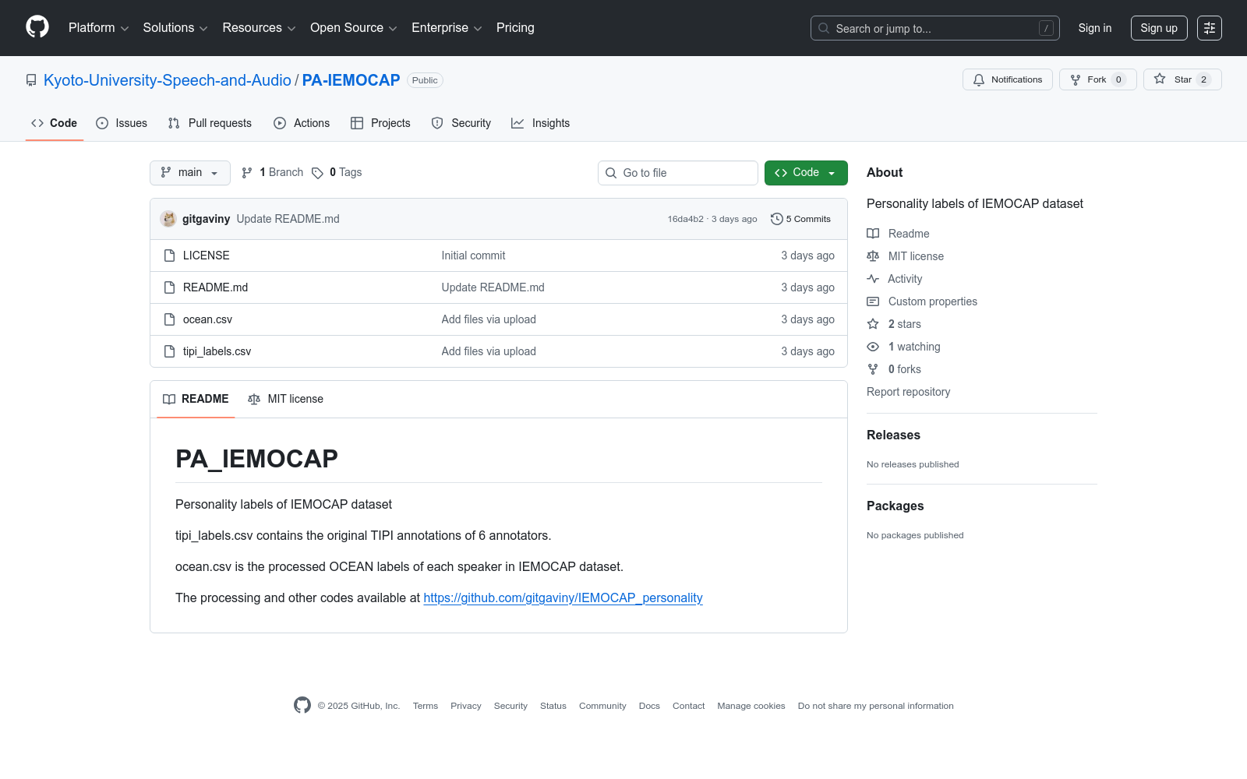Click the Notifications bell button
This screenshot has width=1247, height=779.
tap(1008, 79)
